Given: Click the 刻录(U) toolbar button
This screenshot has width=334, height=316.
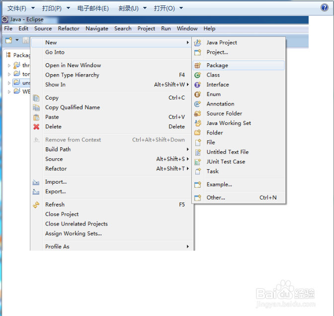Looking at the screenshot, I should point(128,8).
